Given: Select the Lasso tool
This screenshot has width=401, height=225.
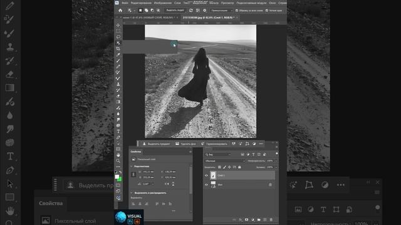Looking at the screenshot, I should [x=118, y=37].
